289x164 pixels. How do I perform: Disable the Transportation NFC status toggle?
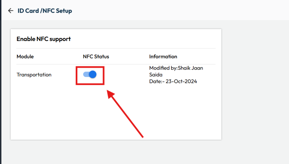[x=90, y=74]
